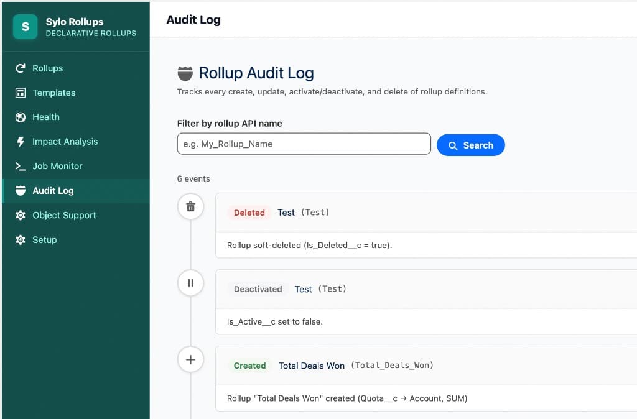
Task: Switch to the Rollups sidebar entry
Action: tap(48, 68)
